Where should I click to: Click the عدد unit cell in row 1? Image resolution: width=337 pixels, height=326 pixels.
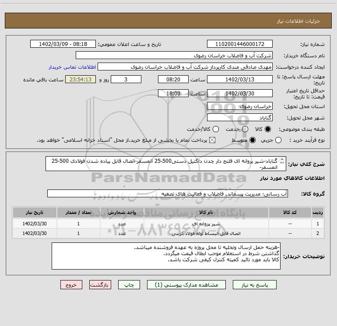tap(122, 224)
